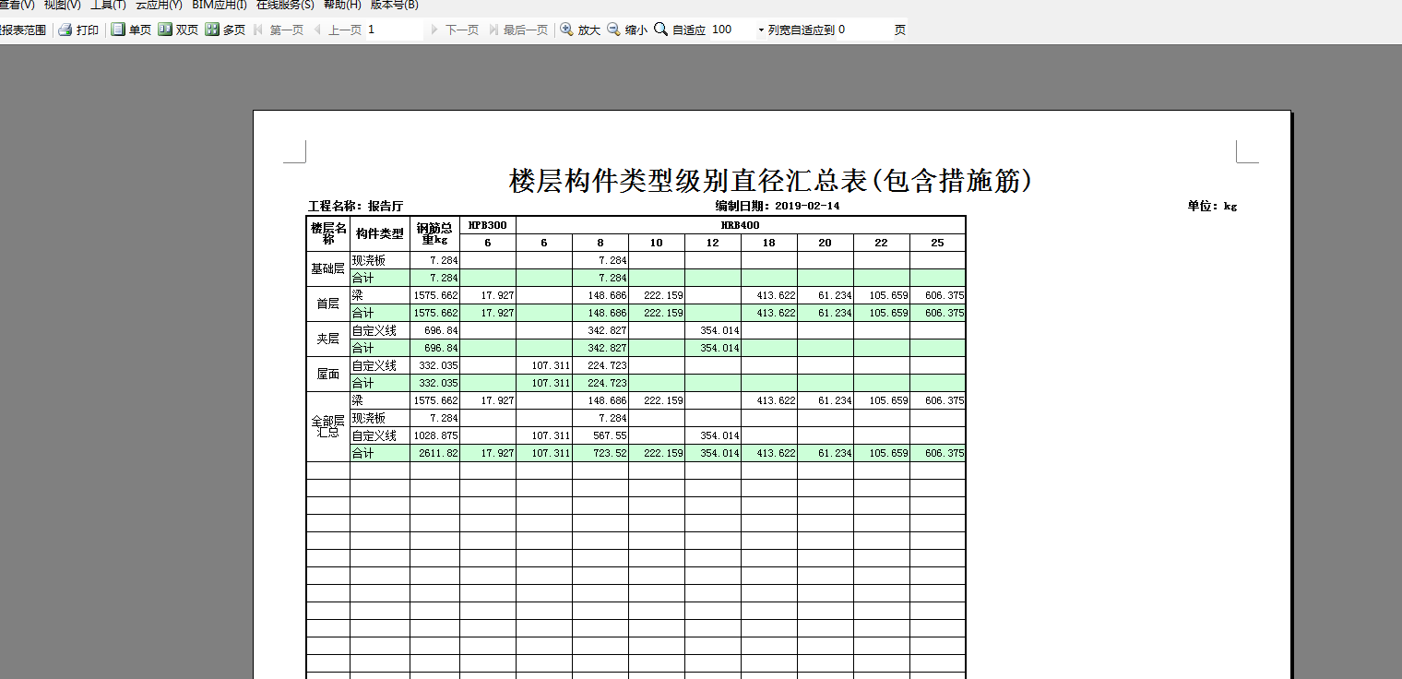The image size is (1402, 679).
Task: Open the 版本号(B) menu
Action: (x=394, y=5)
